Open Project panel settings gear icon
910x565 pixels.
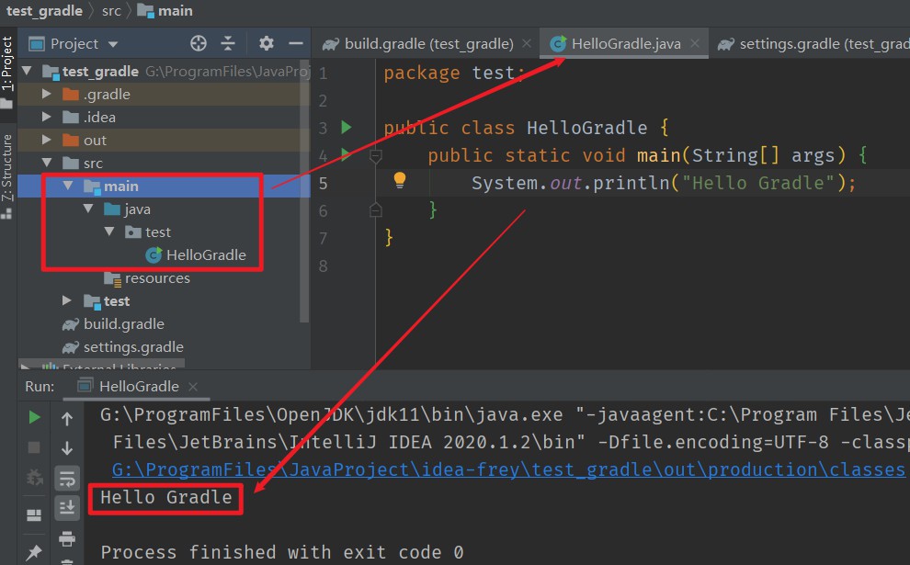(267, 42)
